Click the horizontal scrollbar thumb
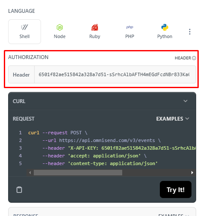Image resolution: width=203 pixels, height=216 pixels. 78,173
